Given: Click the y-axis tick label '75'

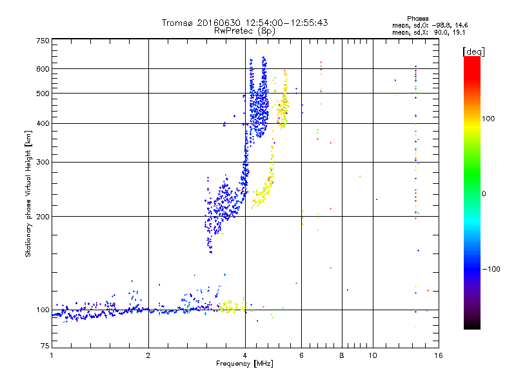Looking at the screenshot, I should (x=45, y=346).
